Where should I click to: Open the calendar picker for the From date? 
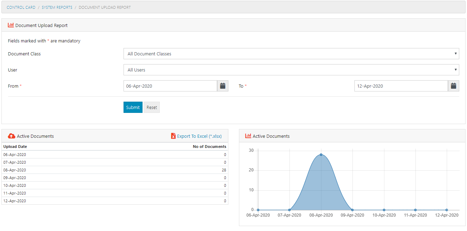(222, 86)
